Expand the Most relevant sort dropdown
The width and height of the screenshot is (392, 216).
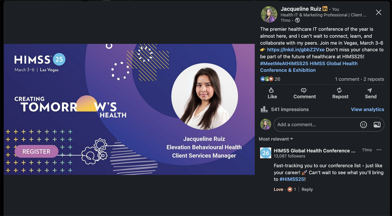[x=276, y=139]
